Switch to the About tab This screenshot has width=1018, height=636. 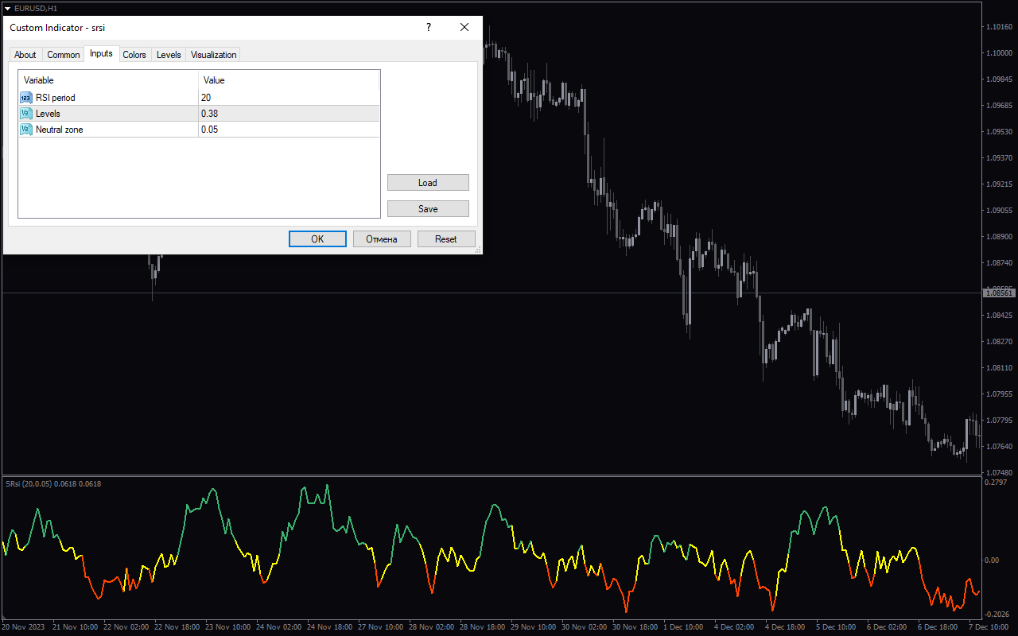pyautogui.click(x=25, y=55)
